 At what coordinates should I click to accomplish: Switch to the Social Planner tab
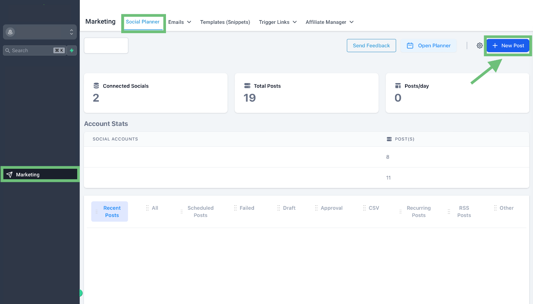click(143, 22)
